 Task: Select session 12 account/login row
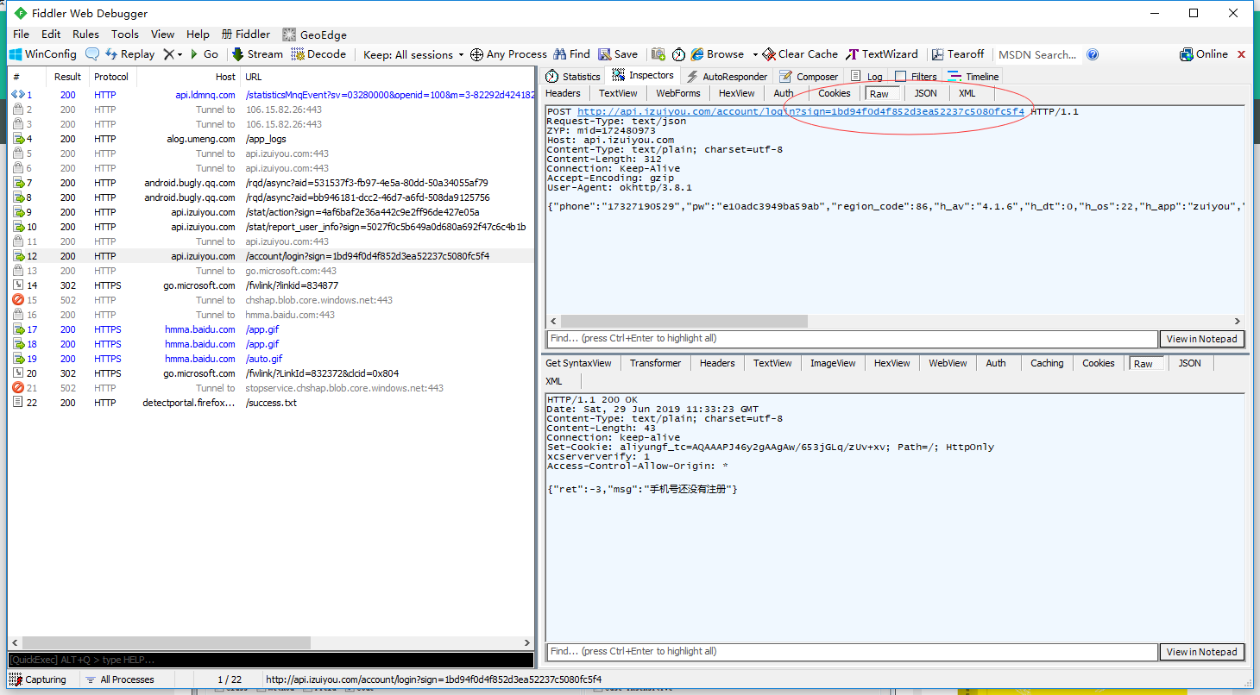pyautogui.click(x=271, y=256)
